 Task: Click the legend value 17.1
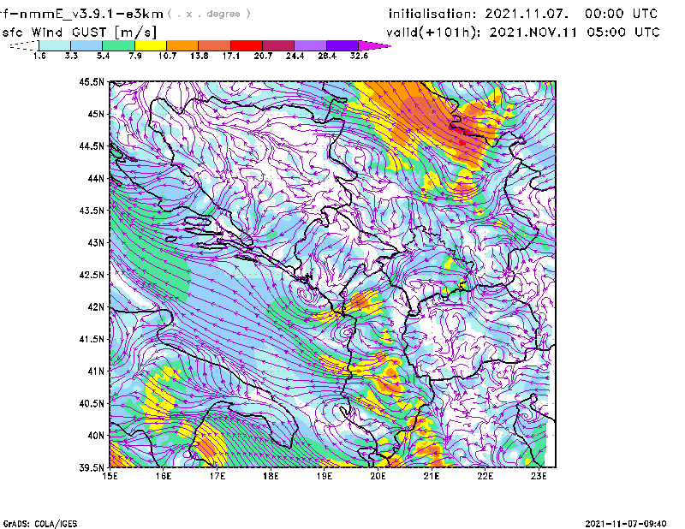click(231, 56)
